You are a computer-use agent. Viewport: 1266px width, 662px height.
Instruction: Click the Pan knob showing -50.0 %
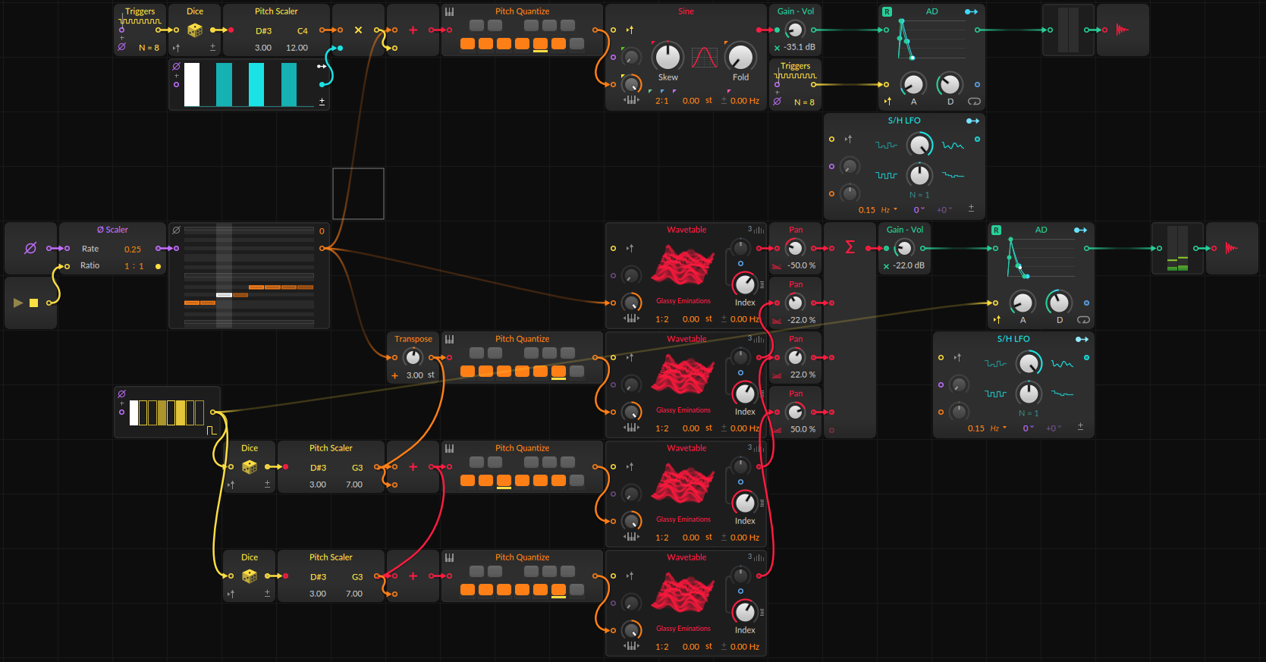click(x=795, y=248)
